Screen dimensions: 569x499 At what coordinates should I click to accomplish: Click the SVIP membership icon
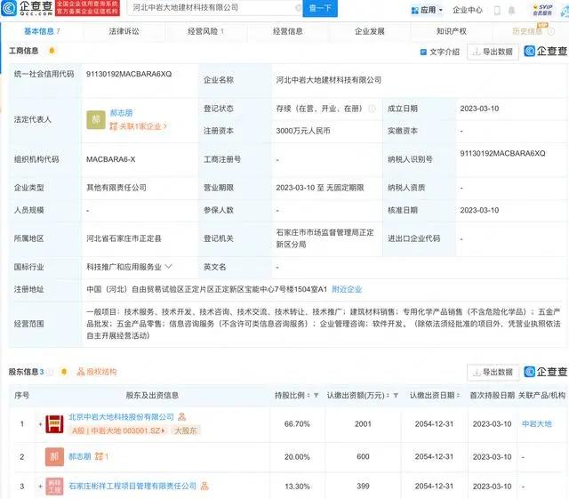click(x=541, y=10)
